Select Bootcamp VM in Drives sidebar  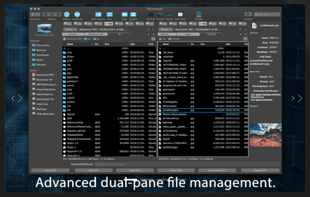click(42, 80)
